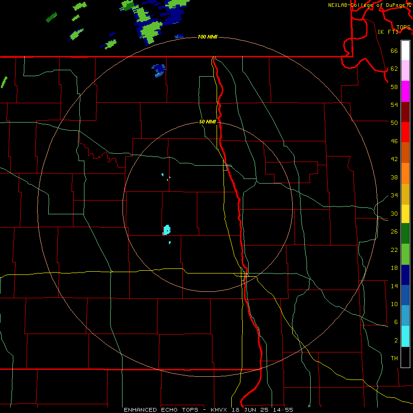The height and width of the screenshot is (413, 413).
Task: Click the black TH legend swatch
Action: (x=405, y=357)
